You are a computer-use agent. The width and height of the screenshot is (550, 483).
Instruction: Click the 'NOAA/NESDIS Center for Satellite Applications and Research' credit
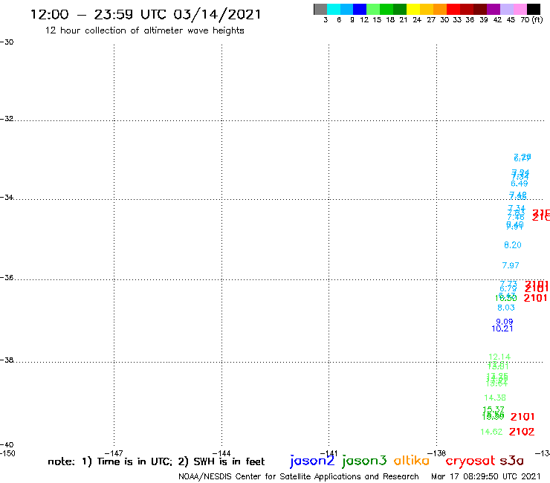coord(299,477)
